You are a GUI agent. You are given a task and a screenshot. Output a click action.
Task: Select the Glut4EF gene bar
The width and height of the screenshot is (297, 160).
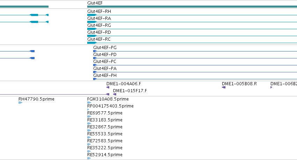coord(192,7)
